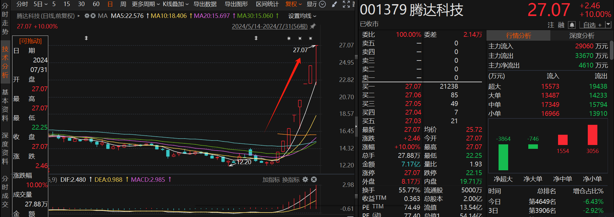
Task: Pin the 2024/5/14-2024/7/31 date range
Action: (x=313, y=26)
